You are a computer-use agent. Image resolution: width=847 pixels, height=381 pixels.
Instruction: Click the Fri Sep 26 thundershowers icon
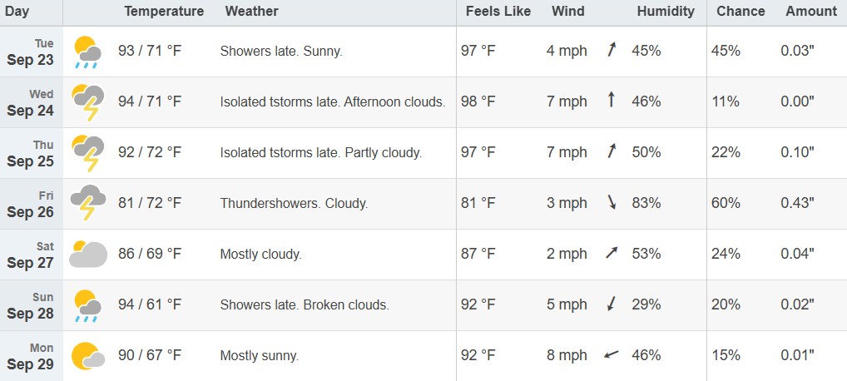(x=87, y=203)
